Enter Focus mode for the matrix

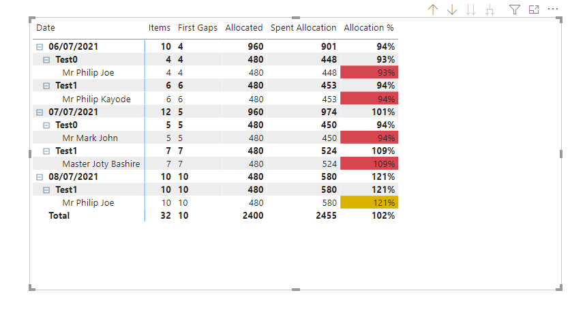point(534,10)
